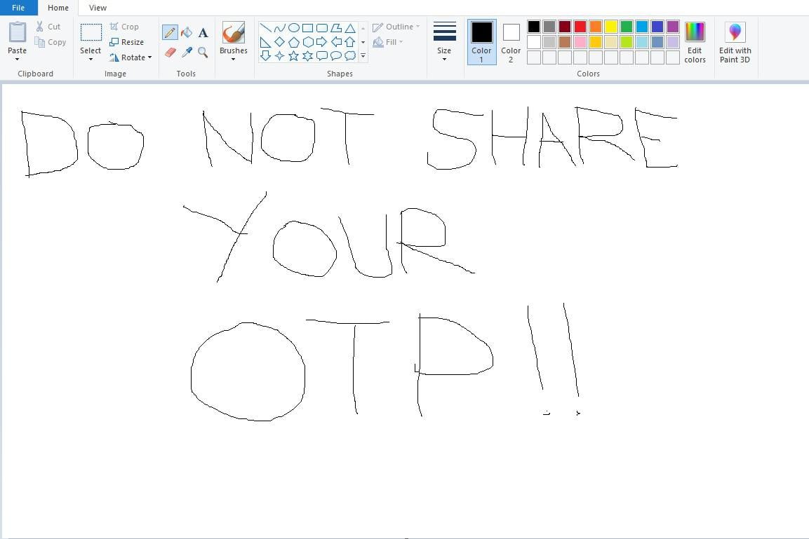Activate the Eraser tool
The width and height of the screenshot is (809, 539).
point(170,53)
